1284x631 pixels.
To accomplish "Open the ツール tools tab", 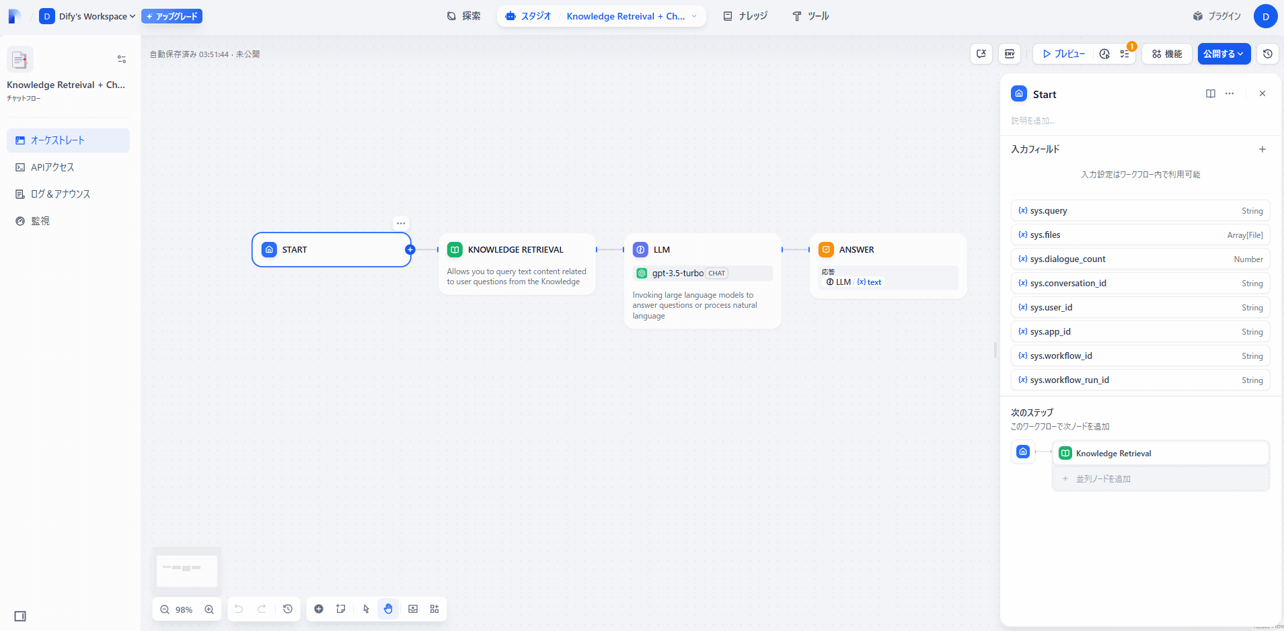I will (810, 16).
